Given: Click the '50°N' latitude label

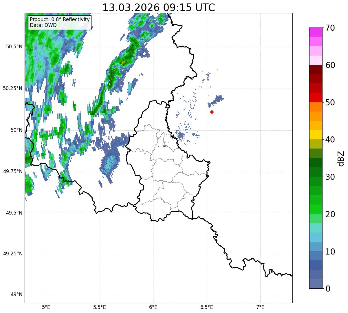Looking at the screenshot, I should (x=17, y=130).
